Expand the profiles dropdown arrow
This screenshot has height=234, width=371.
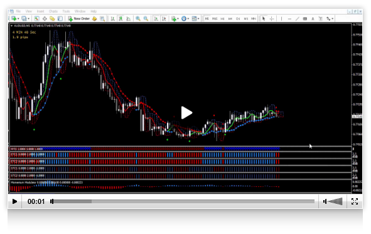click(28, 19)
